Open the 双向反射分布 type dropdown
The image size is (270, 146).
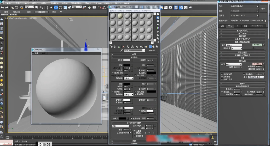(120, 126)
